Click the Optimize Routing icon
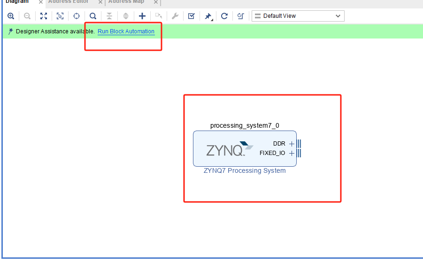Viewport: 423px width, 263px height. click(x=241, y=16)
